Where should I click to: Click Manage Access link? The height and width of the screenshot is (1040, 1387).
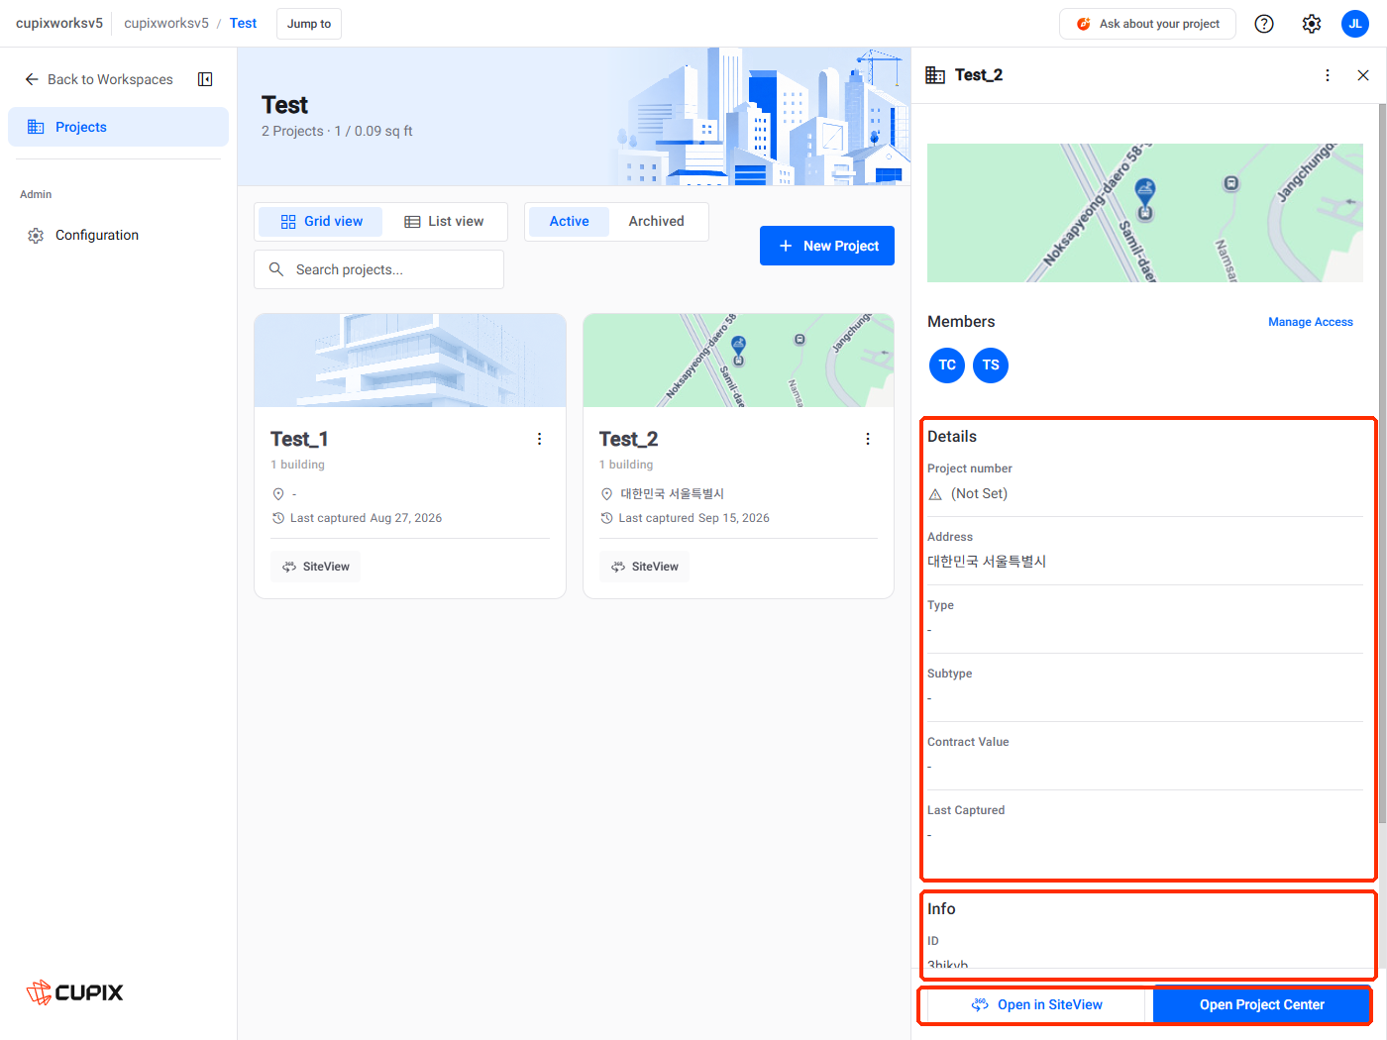click(x=1310, y=322)
